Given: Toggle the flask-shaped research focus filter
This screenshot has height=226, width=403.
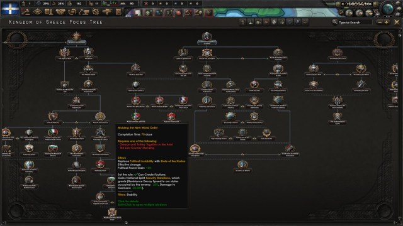Looking at the screenshot, I should point(251,23).
